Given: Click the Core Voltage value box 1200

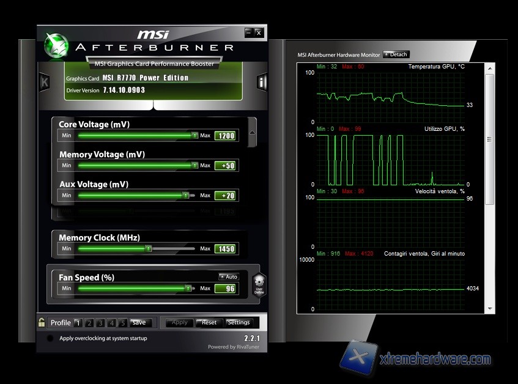Looking at the screenshot, I should 225,136.
